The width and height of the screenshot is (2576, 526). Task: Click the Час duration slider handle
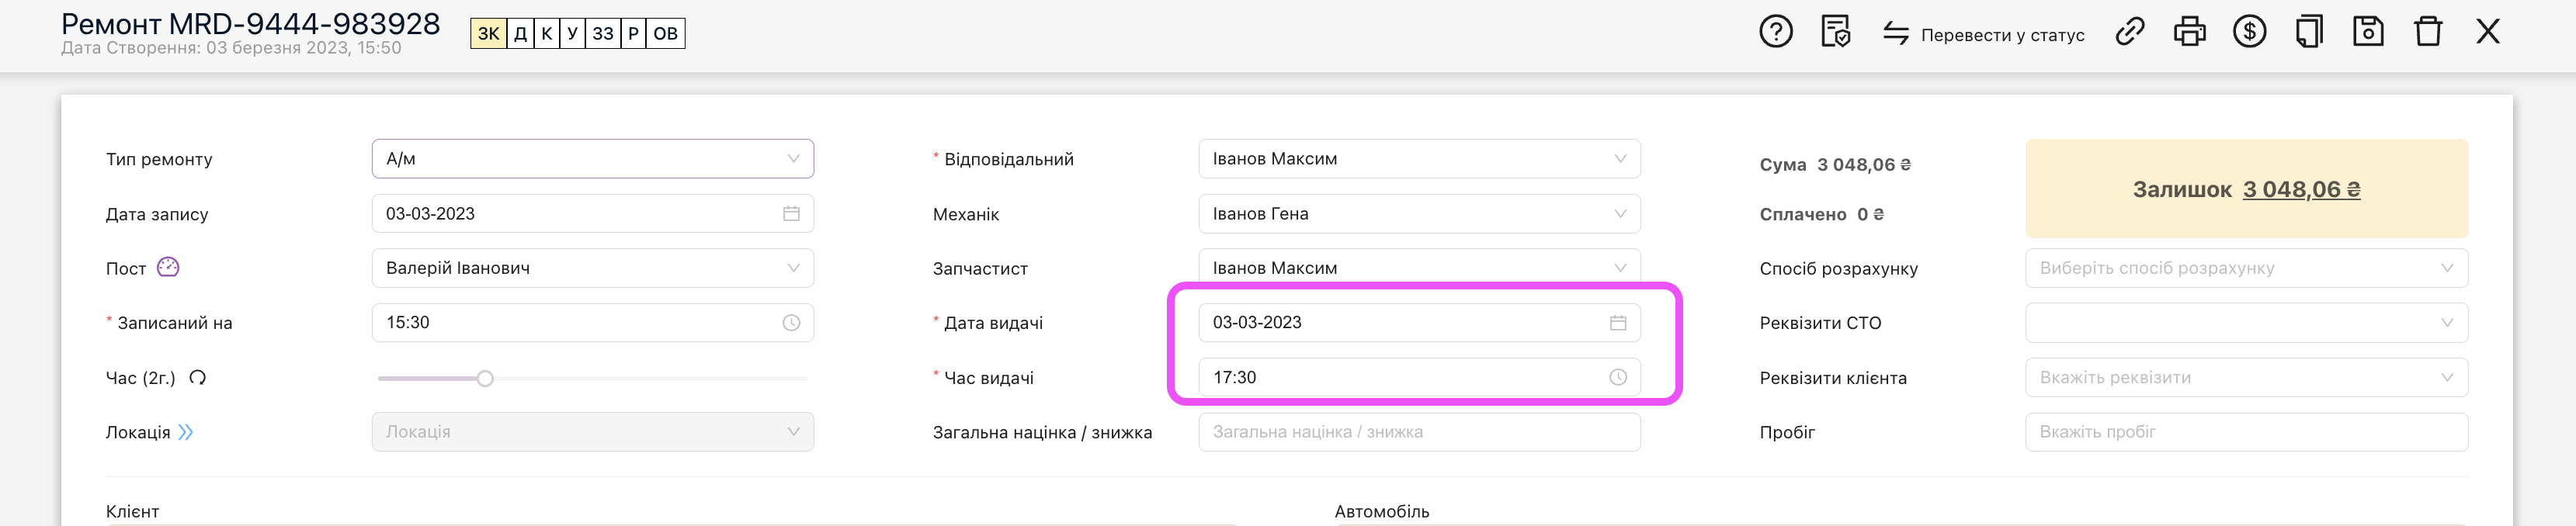coord(485,379)
